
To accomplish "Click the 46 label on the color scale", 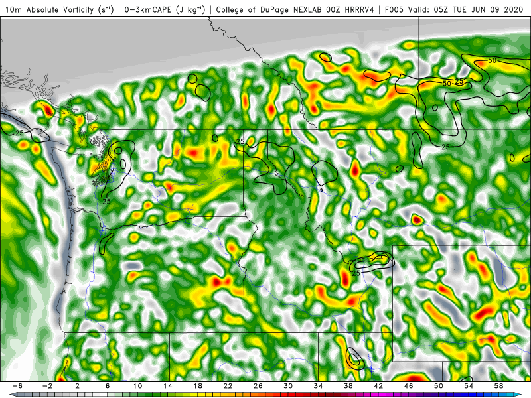I will pyautogui.click(x=408, y=386).
